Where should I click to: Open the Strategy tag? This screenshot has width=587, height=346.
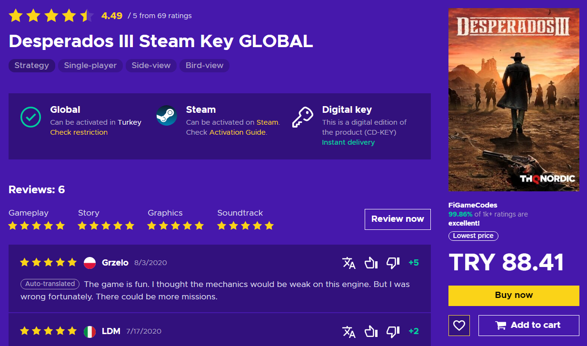point(32,66)
